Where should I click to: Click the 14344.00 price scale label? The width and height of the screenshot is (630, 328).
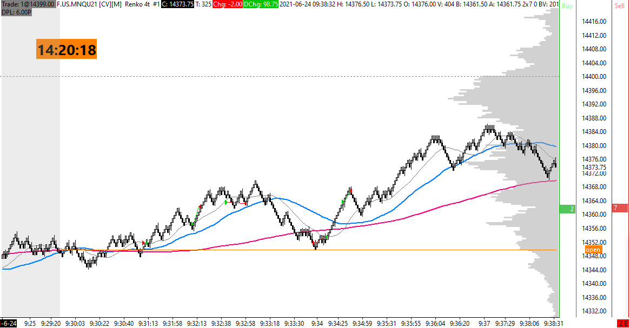[x=594, y=270]
